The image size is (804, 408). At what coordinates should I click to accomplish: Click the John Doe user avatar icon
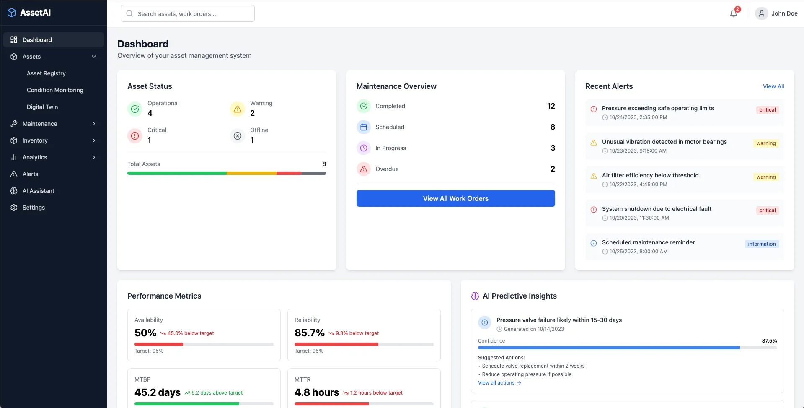click(762, 13)
